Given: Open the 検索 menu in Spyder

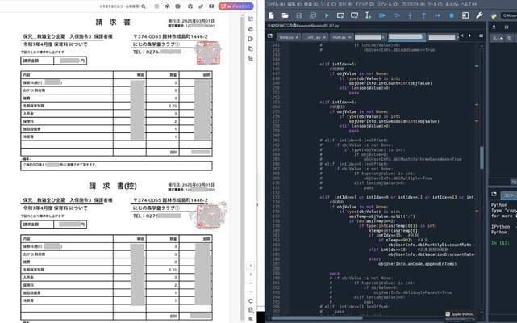Looking at the screenshot, I should 311,4.
